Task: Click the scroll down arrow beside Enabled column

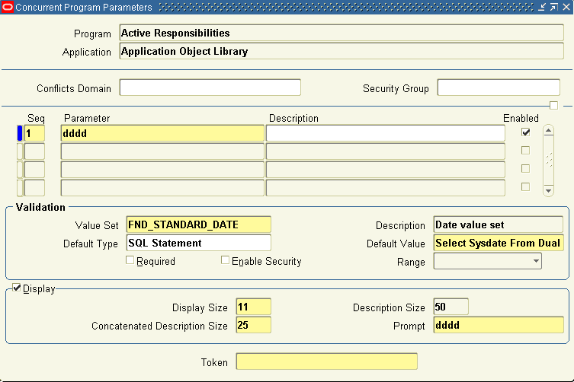Action: point(547,189)
